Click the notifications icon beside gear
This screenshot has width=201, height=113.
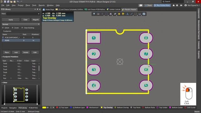tap(181, 5)
